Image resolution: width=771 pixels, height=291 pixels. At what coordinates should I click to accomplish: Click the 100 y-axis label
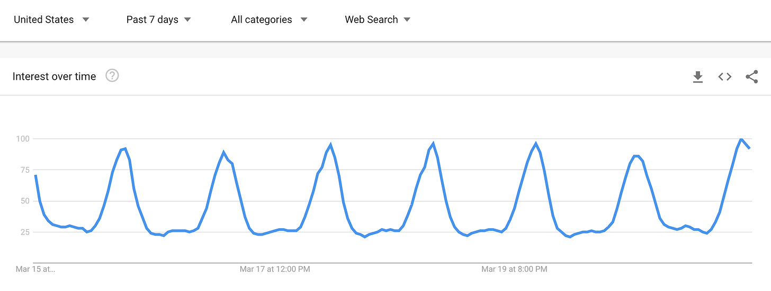point(23,139)
